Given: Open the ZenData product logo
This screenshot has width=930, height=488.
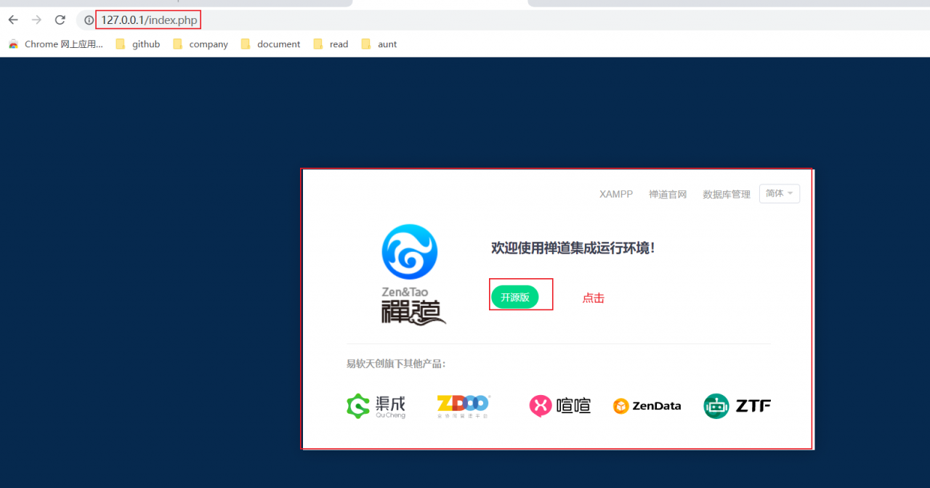Looking at the screenshot, I should click(647, 405).
